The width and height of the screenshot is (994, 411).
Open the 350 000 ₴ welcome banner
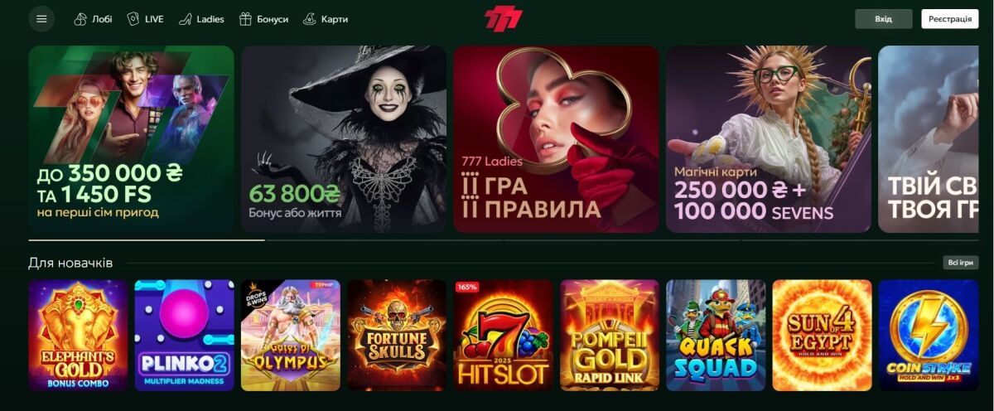coord(132,139)
